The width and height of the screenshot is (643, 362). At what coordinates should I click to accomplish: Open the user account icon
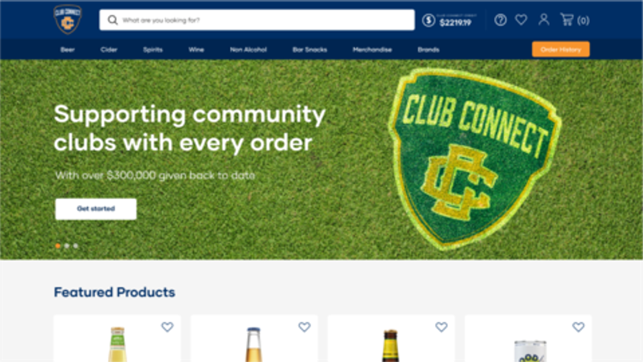(x=544, y=19)
